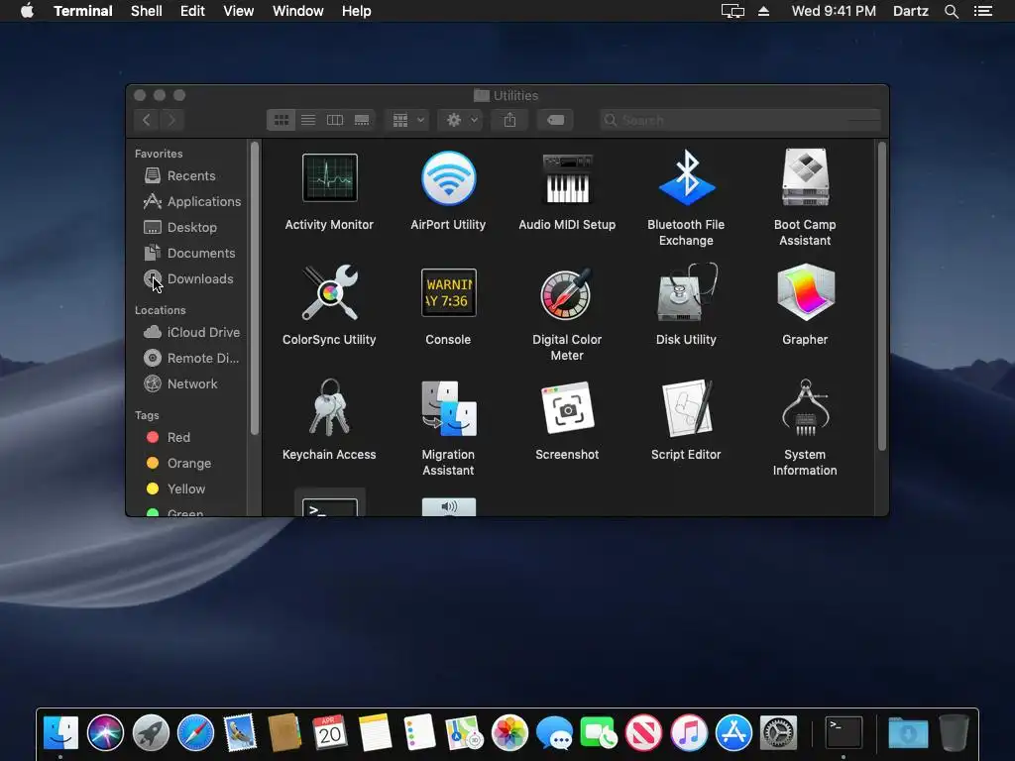The height and width of the screenshot is (761, 1015).
Task: Select Disk Utility icon
Action: [687, 292]
